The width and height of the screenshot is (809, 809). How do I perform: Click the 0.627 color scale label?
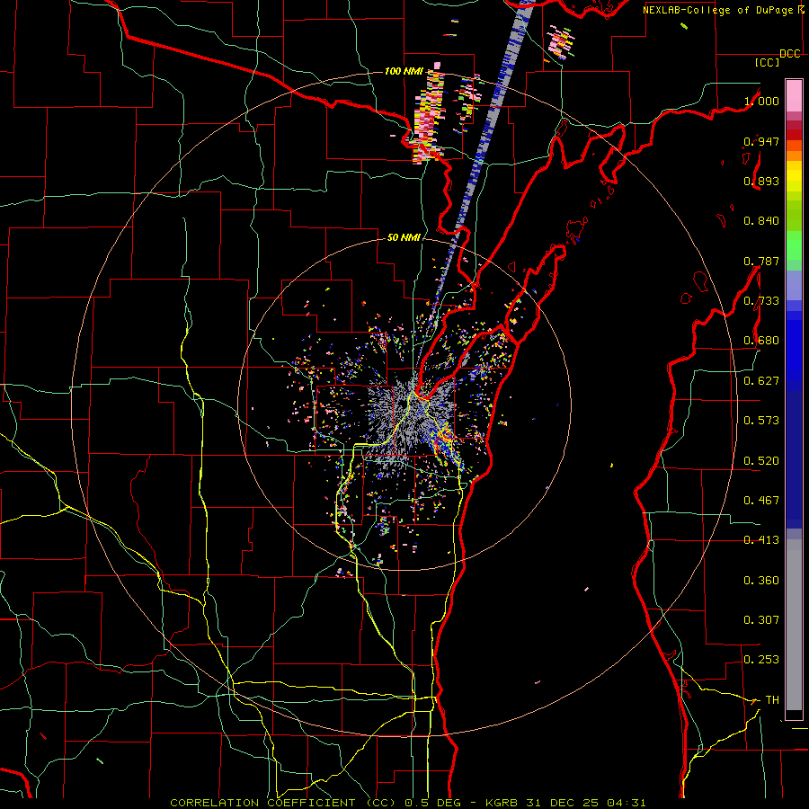(761, 380)
